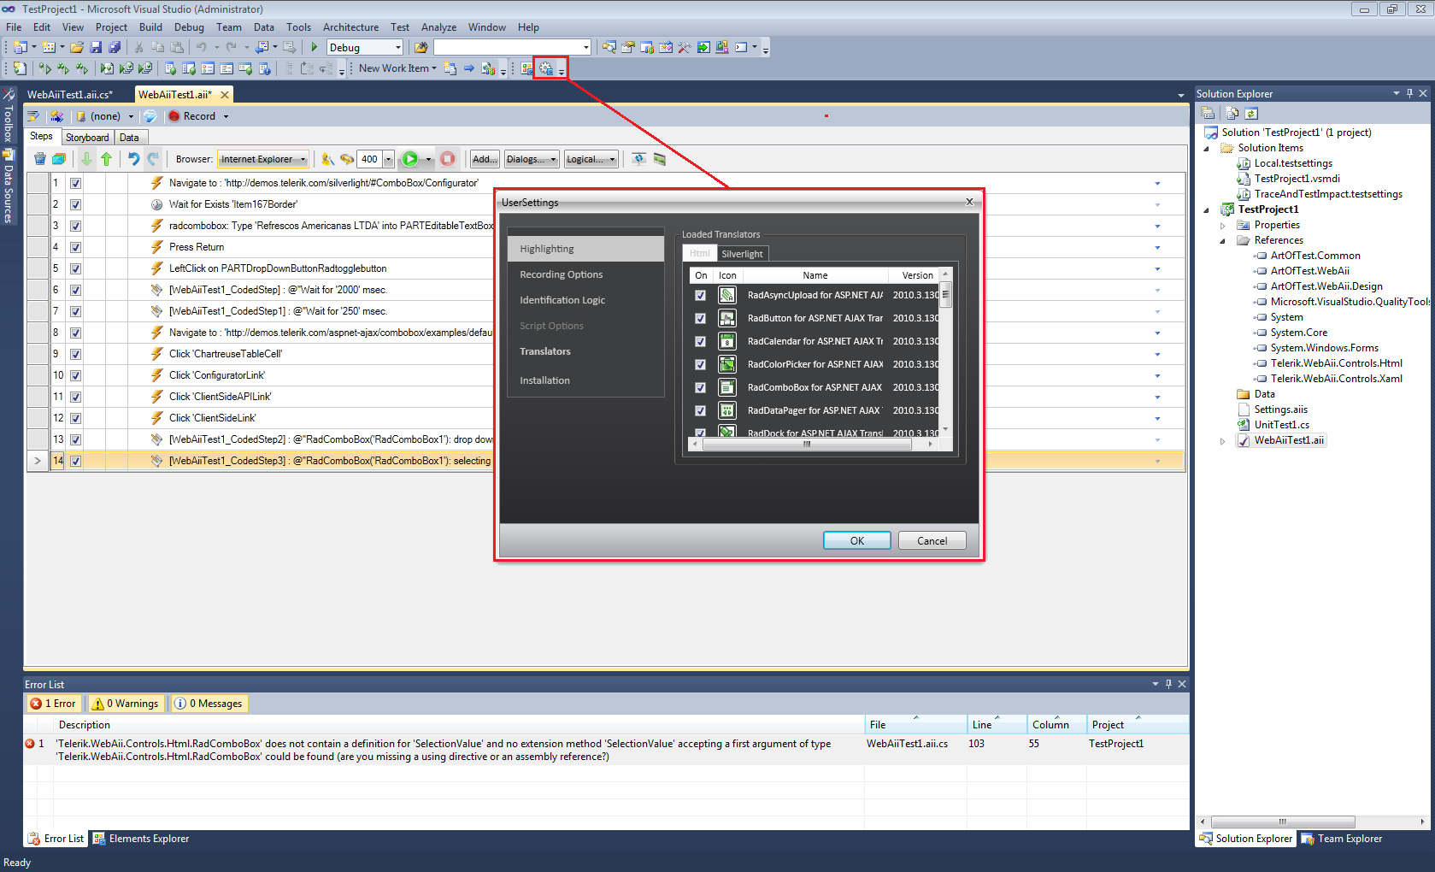The height and width of the screenshot is (872, 1435).
Task: Uncheck the RadCalendar translator checkbox
Action: pos(701,341)
